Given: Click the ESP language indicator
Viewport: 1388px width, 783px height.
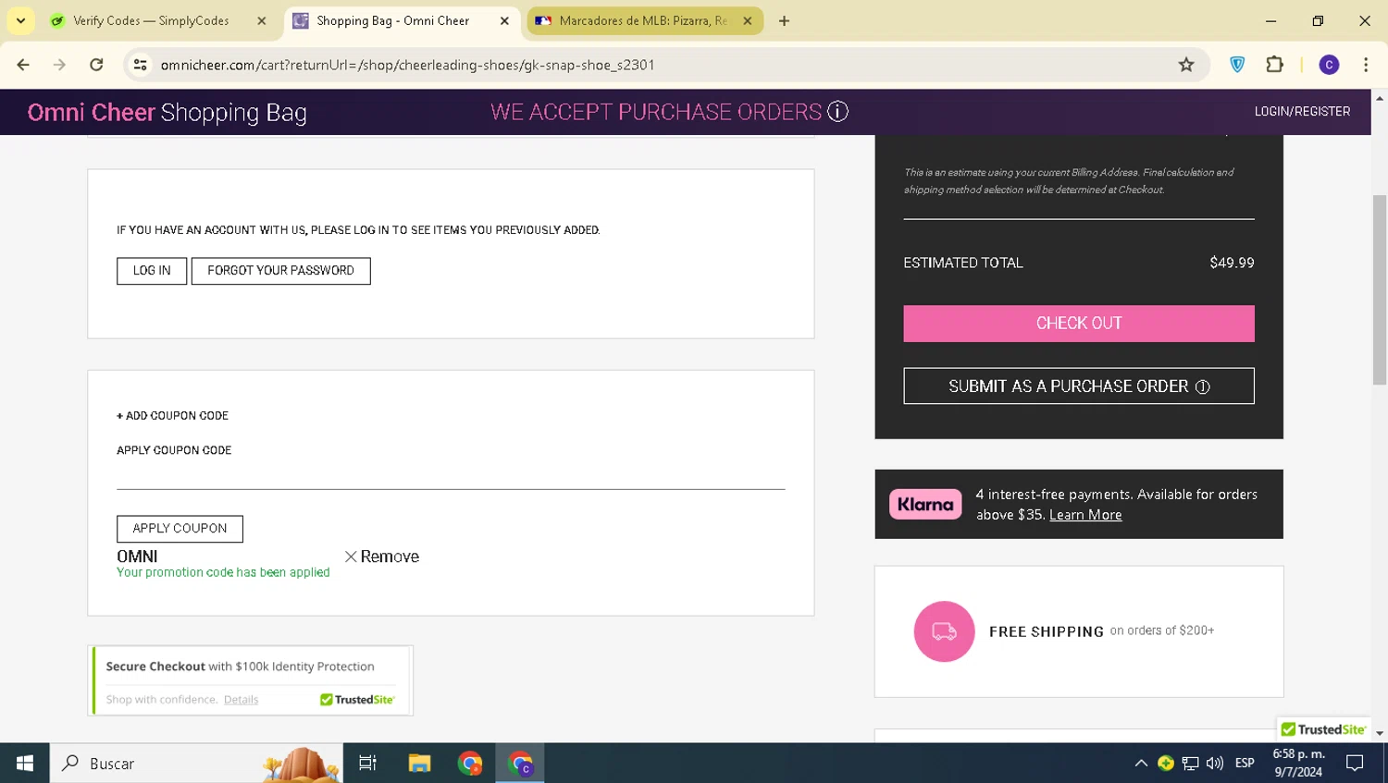Looking at the screenshot, I should point(1245,763).
